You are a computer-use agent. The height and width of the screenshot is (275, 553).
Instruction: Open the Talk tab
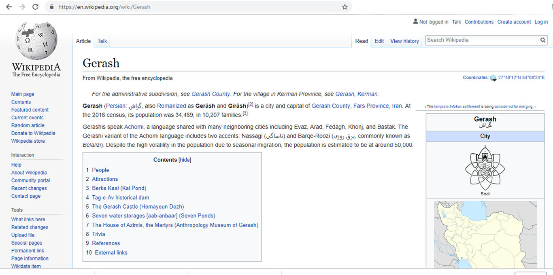point(102,41)
